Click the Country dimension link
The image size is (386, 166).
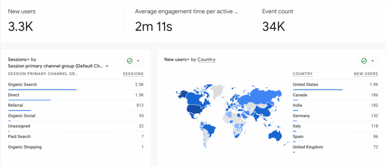tap(206, 59)
